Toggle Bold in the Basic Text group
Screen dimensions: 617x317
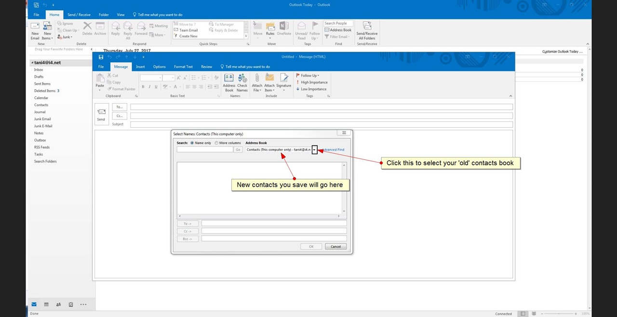143,87
